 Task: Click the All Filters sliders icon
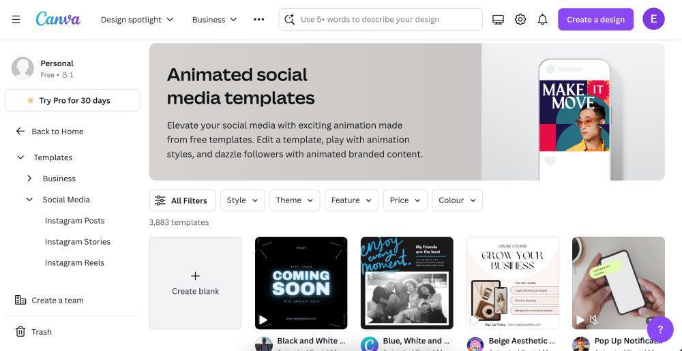[x=160, y=200]
